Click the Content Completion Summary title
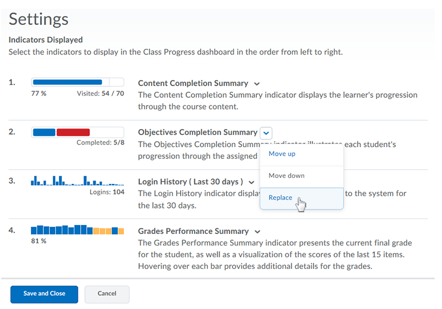The image size is (442, 309). pos(193,83)
